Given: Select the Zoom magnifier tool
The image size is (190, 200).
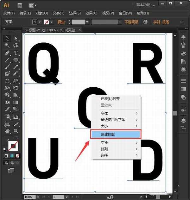Looking at the screenshot, I should [16, 131].
